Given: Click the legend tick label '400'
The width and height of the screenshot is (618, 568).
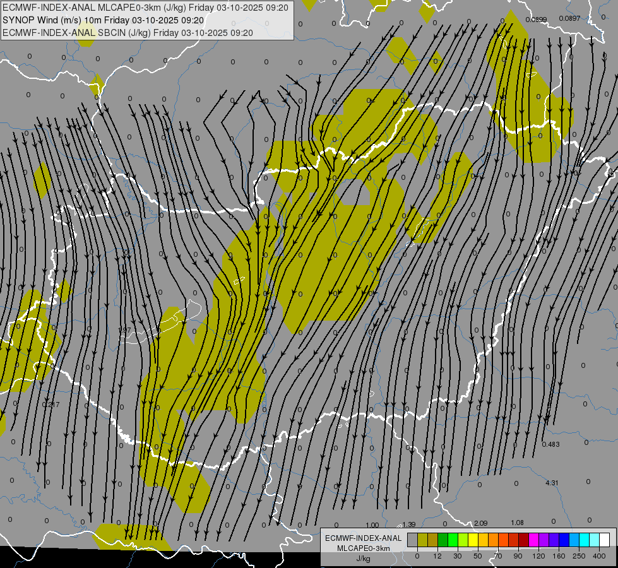Looking at the screenshot, I should pyautogui.click(x=599, y=556).
